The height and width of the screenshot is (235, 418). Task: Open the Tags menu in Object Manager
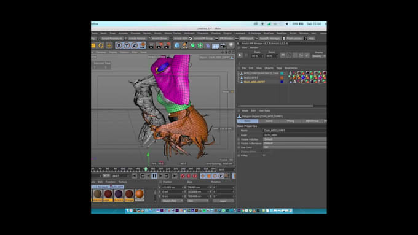pos(279,68)
